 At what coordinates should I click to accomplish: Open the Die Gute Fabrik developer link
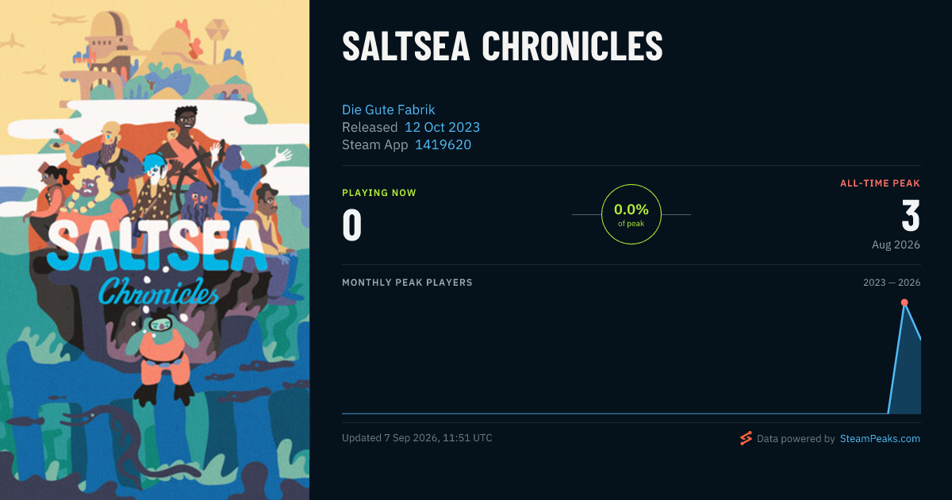(x=389, y=110)
